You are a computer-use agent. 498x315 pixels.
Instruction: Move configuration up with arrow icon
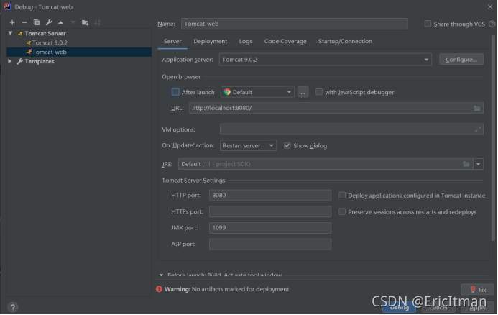pos(60,22)
